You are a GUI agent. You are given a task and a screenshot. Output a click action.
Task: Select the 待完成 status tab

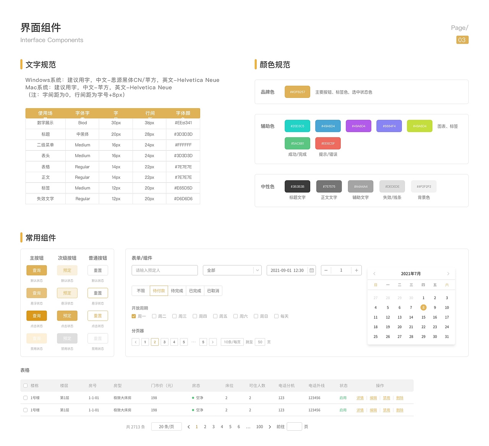coord(177,291)
